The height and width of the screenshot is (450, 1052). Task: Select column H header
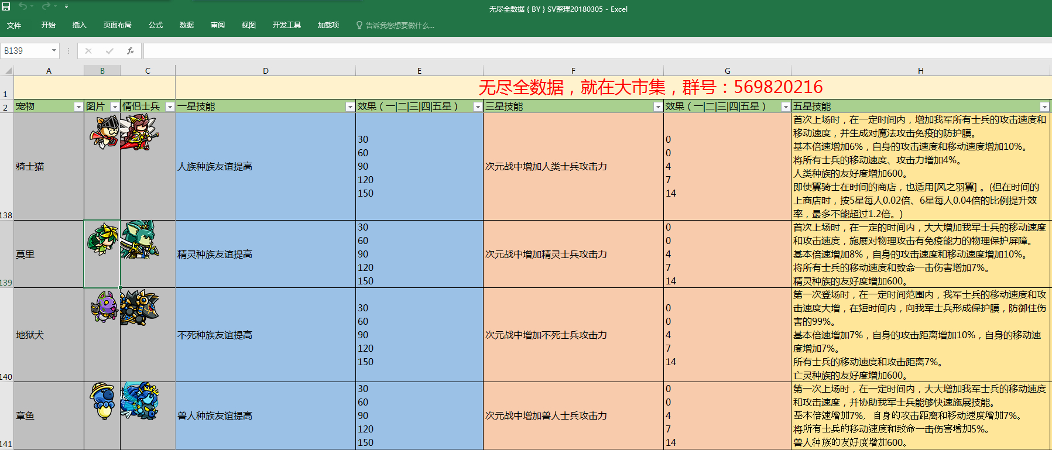tap(921, 71)
